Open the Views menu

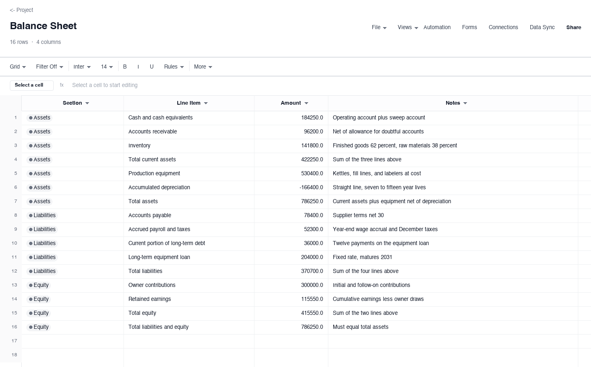pos(408,27)
